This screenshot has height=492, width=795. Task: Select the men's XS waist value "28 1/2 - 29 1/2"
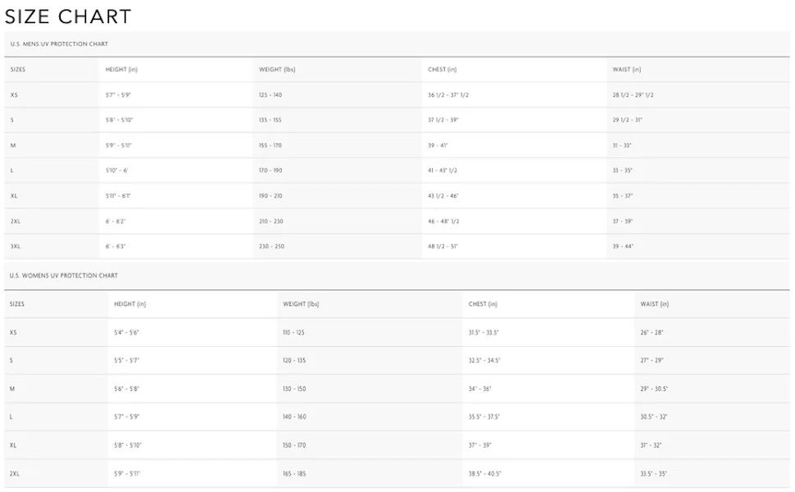tap(633, 95)
